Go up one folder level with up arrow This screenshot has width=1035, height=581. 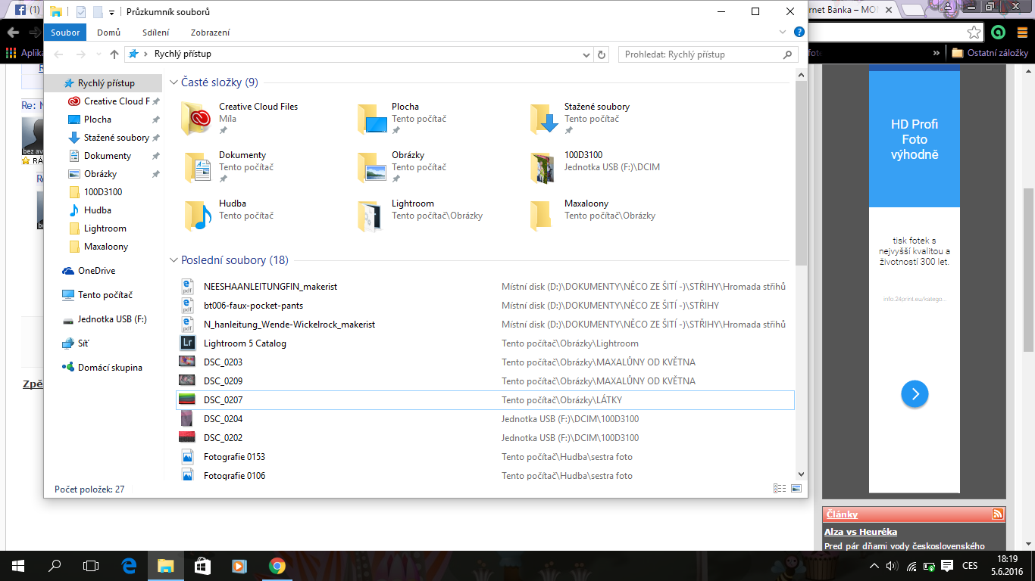click(114, 54)
